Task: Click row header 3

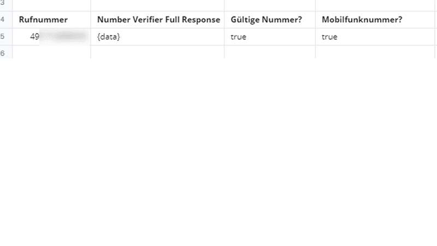Action: point(4,4)
